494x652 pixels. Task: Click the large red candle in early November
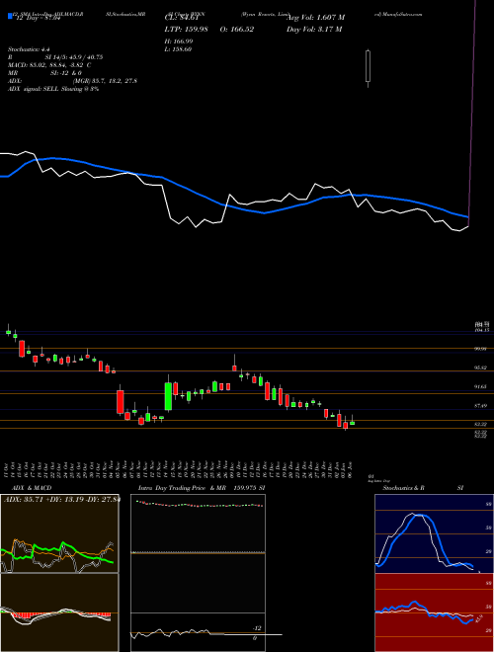pos(121,401)
